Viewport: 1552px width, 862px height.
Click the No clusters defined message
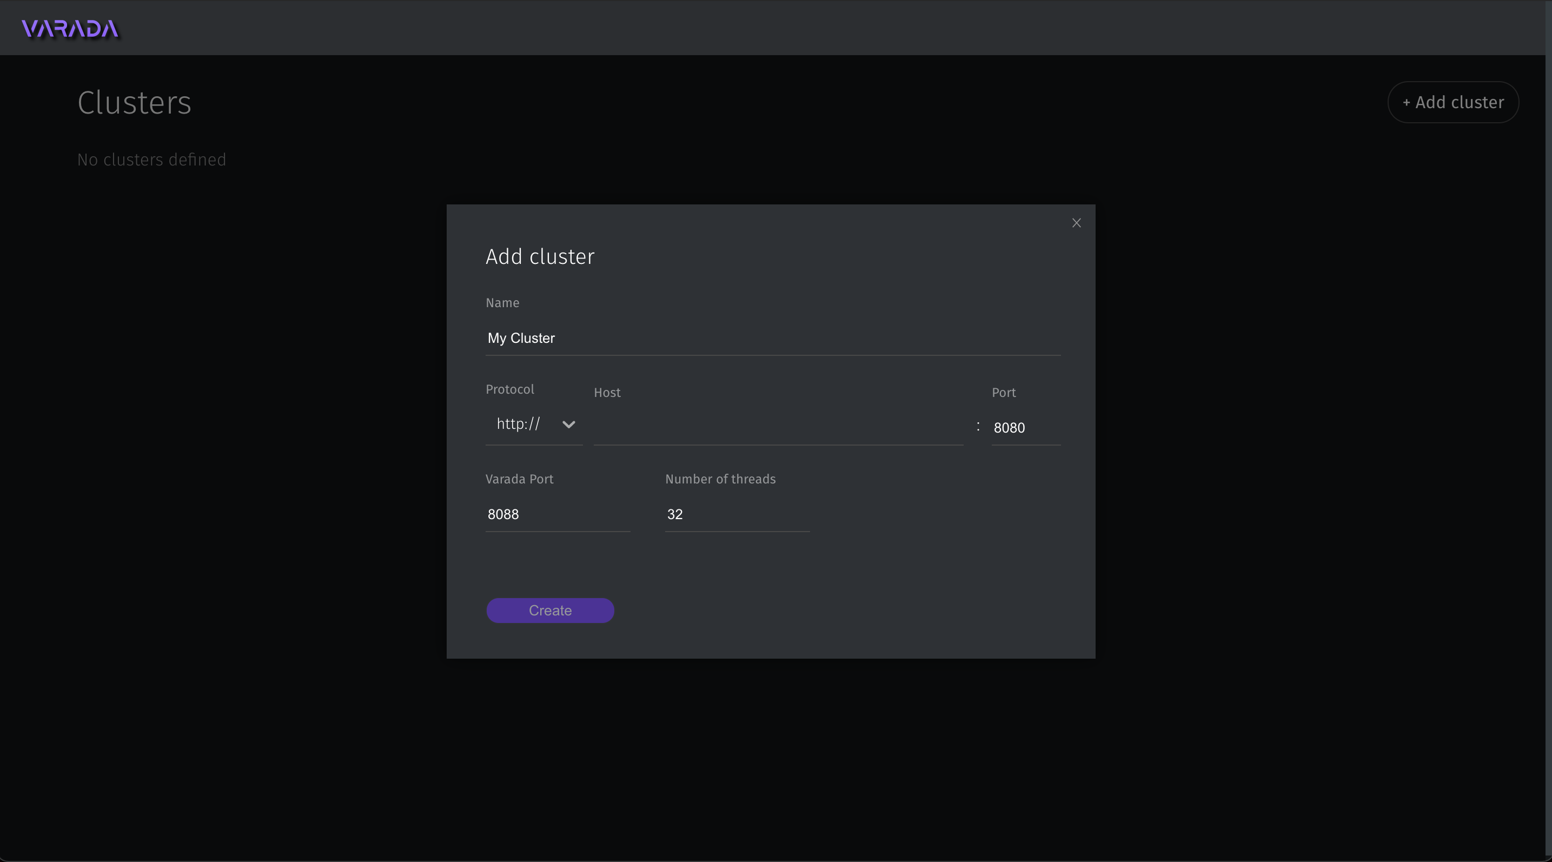(151, 160)
